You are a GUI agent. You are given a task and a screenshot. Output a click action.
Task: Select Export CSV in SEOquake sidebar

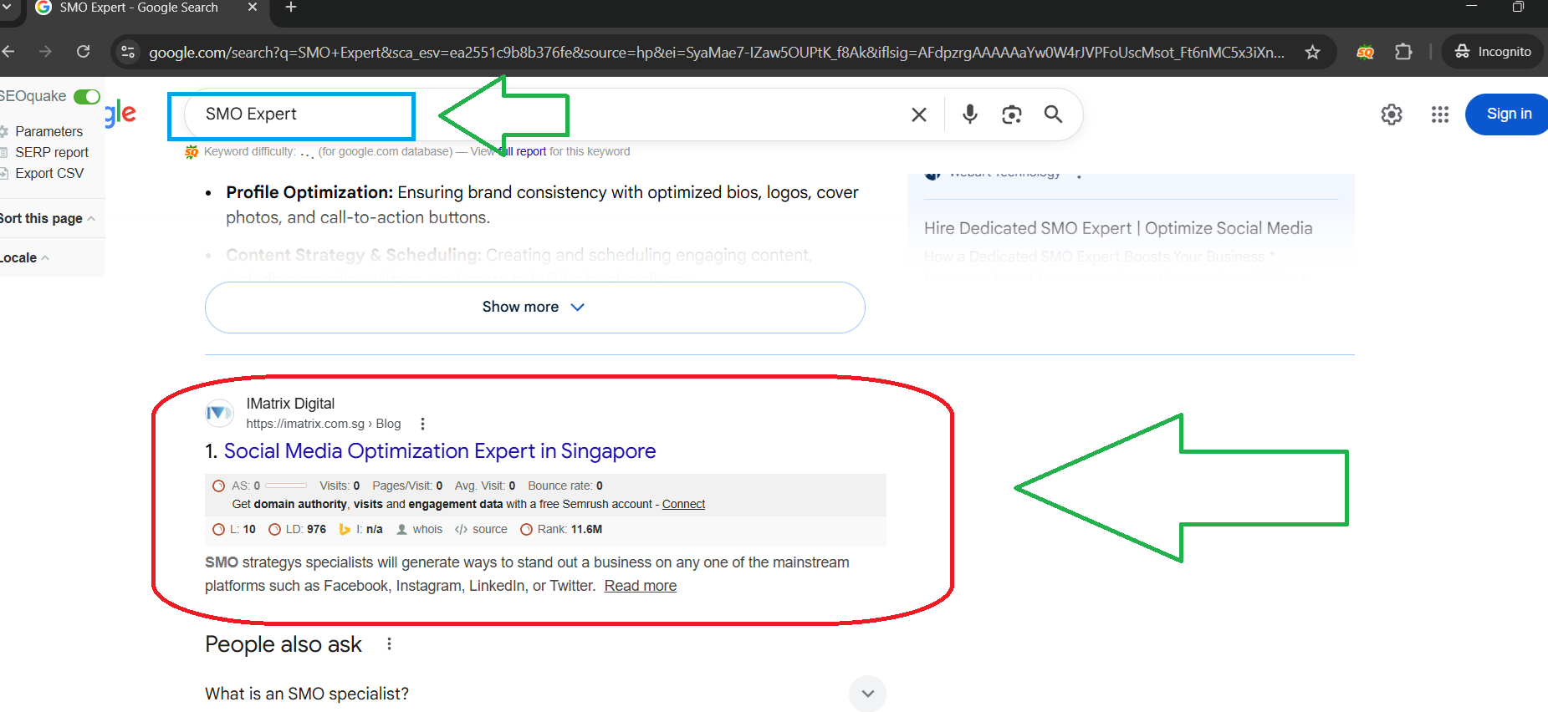click(49, 174)
